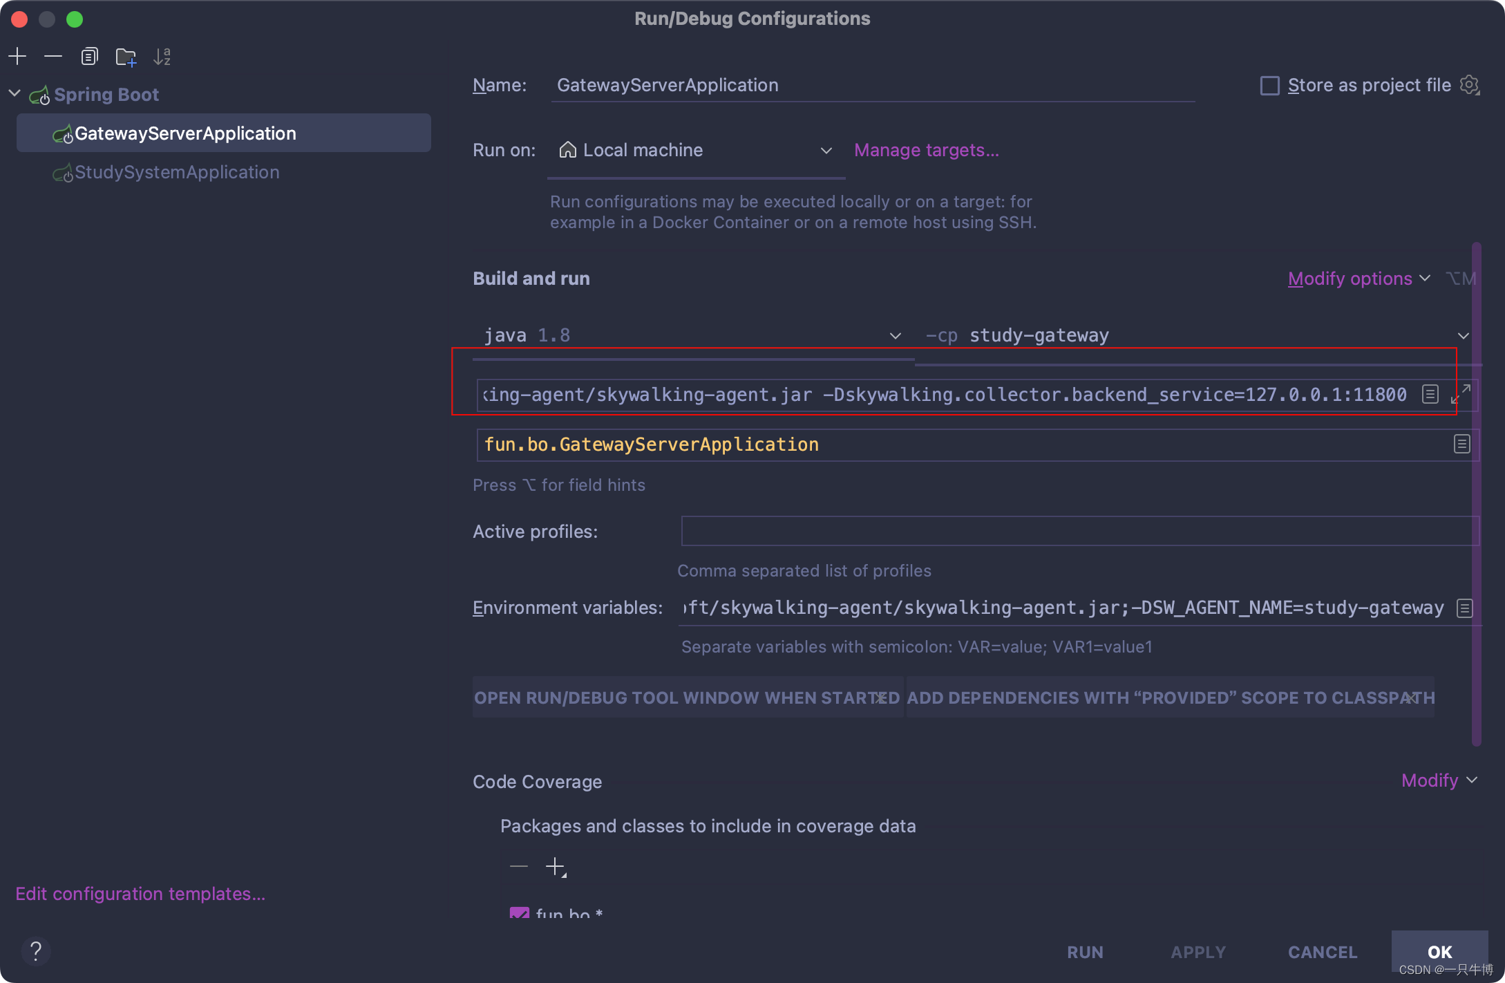The image size is (1505, 983).
Task: Open Code Coverage Modify dropdown
Action: click(x=1439, y=780)
